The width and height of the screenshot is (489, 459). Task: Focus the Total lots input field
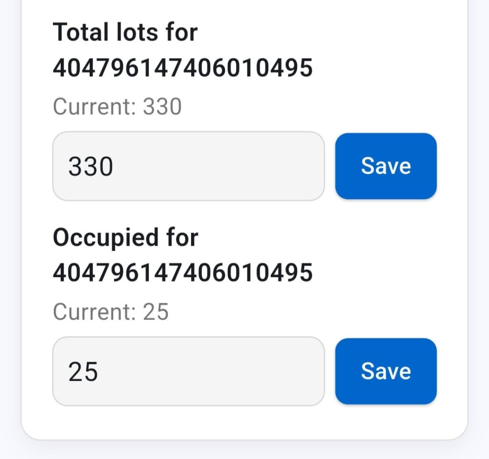pos(188,166)
